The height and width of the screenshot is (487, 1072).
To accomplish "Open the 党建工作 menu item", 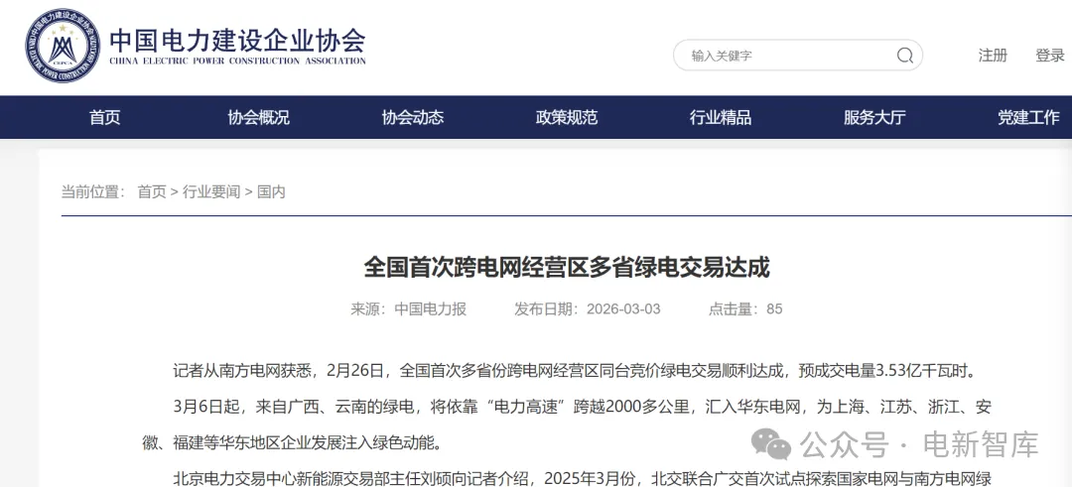I will tap(1028, 117).
